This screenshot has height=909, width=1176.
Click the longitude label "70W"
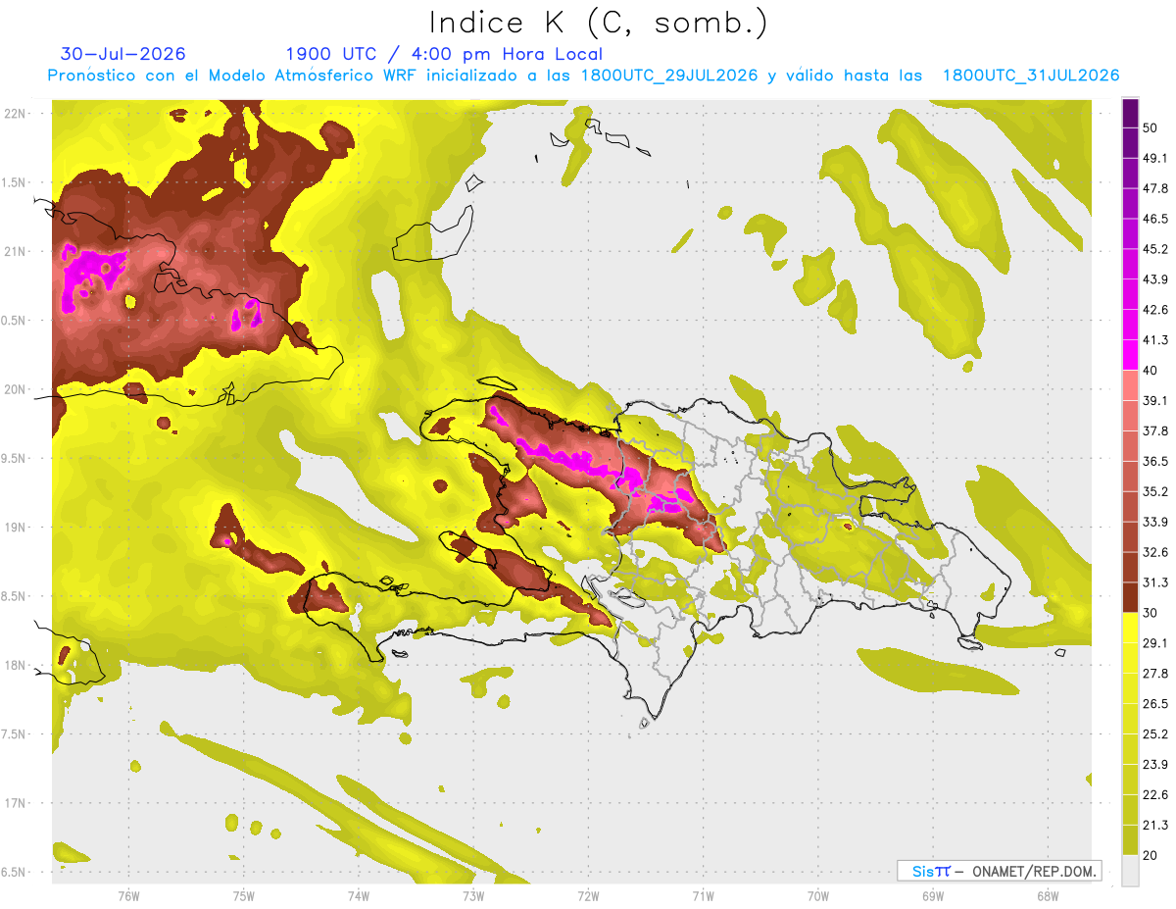pos(818,896)
